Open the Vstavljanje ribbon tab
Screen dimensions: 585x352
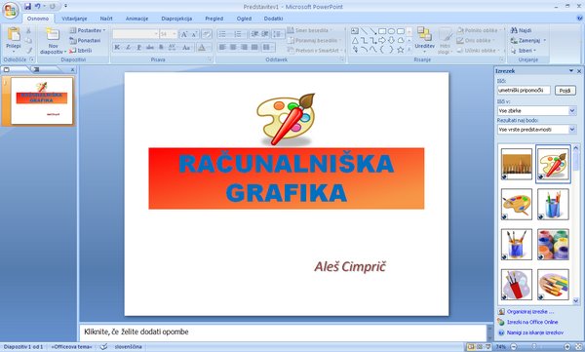coord(74,19)
